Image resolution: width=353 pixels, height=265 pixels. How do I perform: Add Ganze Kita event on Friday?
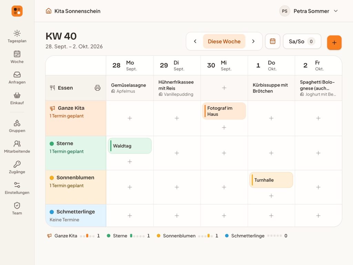(318, 118)
